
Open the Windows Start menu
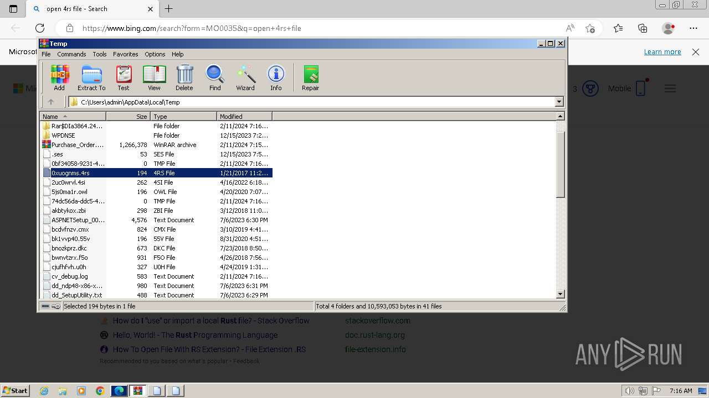point(15,391)
